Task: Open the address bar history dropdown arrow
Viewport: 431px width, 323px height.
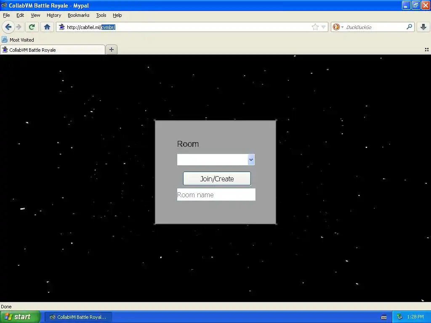Action: tap(324, 27)
